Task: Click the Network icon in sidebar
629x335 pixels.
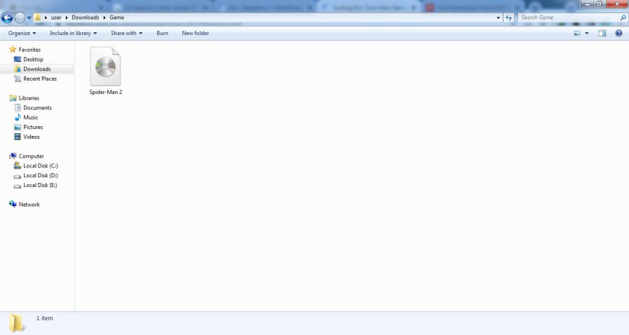Action: pos(13,204)
